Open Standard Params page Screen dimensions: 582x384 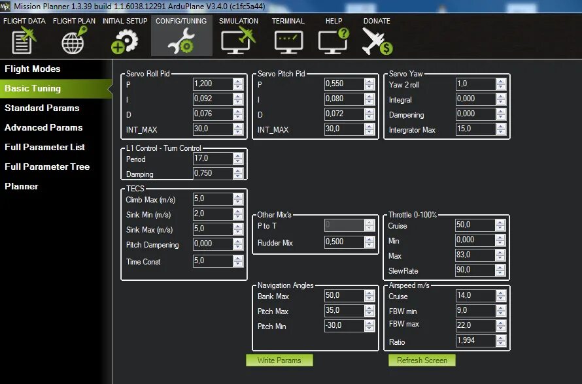tap(42, 108)
